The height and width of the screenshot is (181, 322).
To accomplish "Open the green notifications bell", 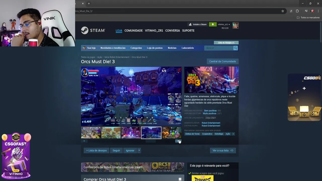I will point(213,24).
